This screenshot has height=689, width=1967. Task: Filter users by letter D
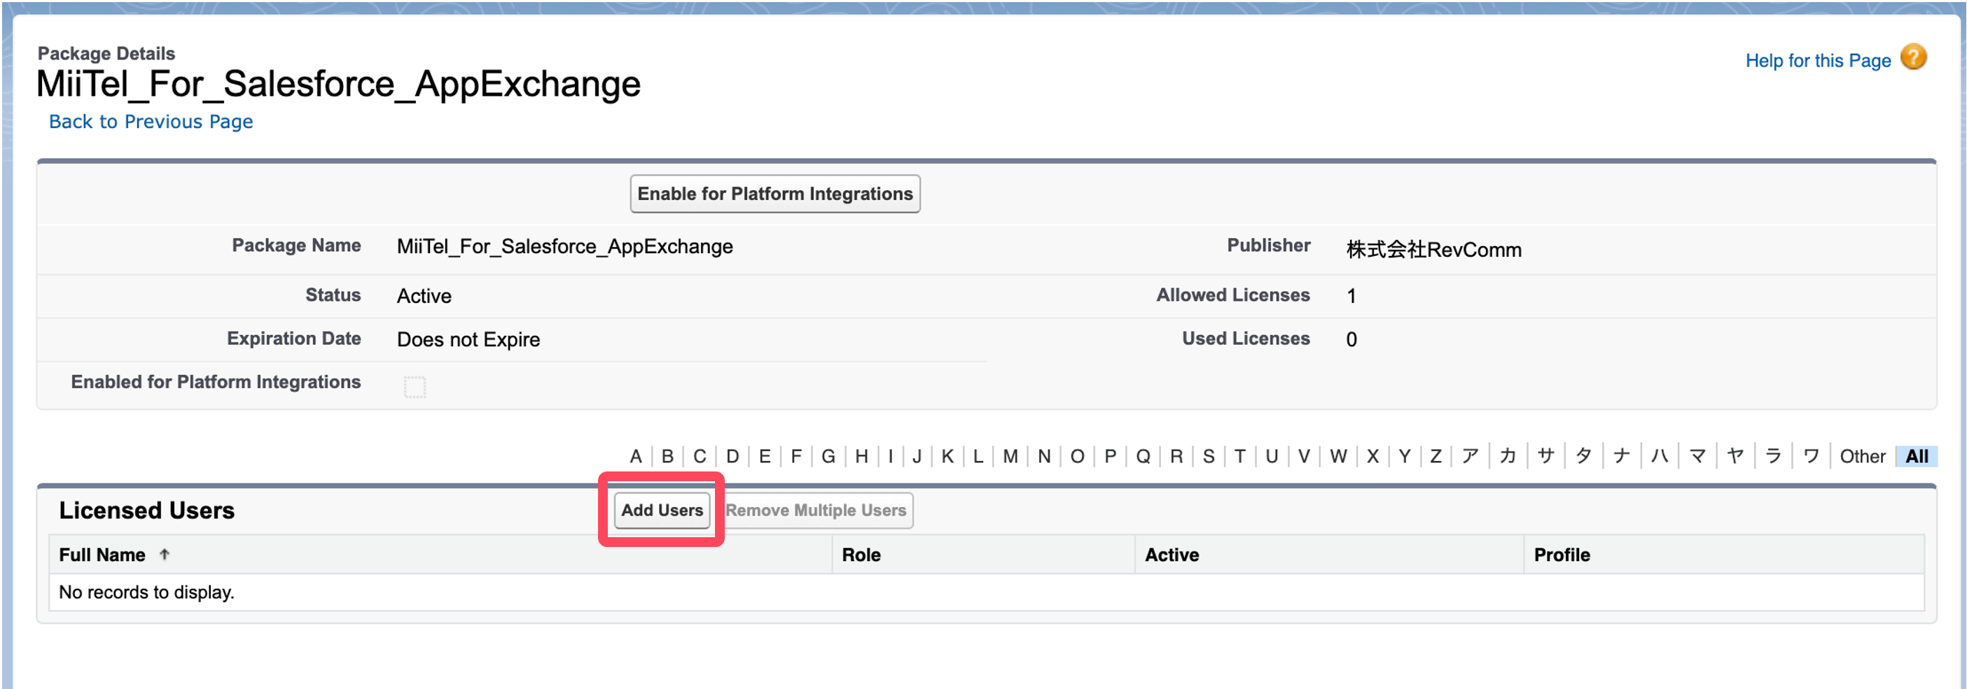pyautogui.click(x=732, y=456)
